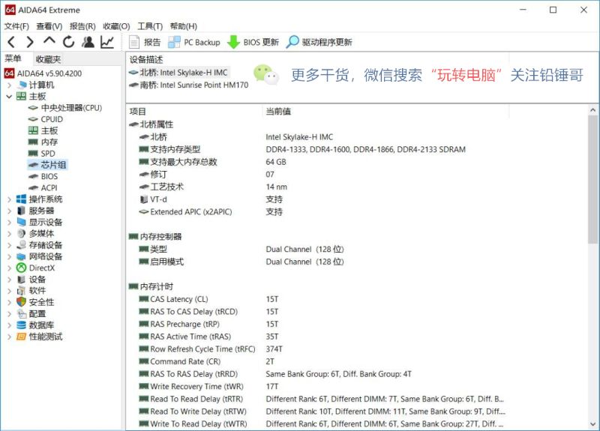Image resolution: width=600 pixels, height=431 pixels.
Task: Expand the 存储设备 tree node
Action: tap(10, 245)
